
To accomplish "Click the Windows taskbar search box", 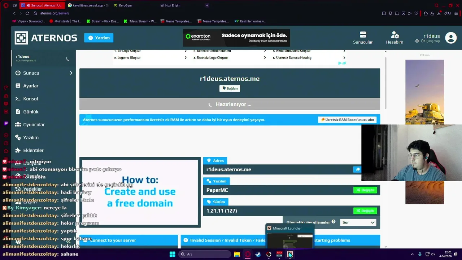I will click(x=205, y=254).
